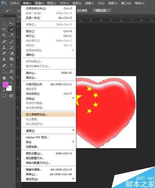
Task: Select the Rectangular Marquee tool
Action: (4, 23)
